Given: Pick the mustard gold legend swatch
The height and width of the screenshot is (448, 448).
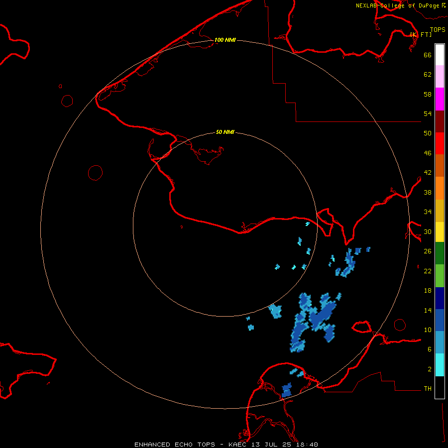Looking at the screenshot, I should click(440, 211).
